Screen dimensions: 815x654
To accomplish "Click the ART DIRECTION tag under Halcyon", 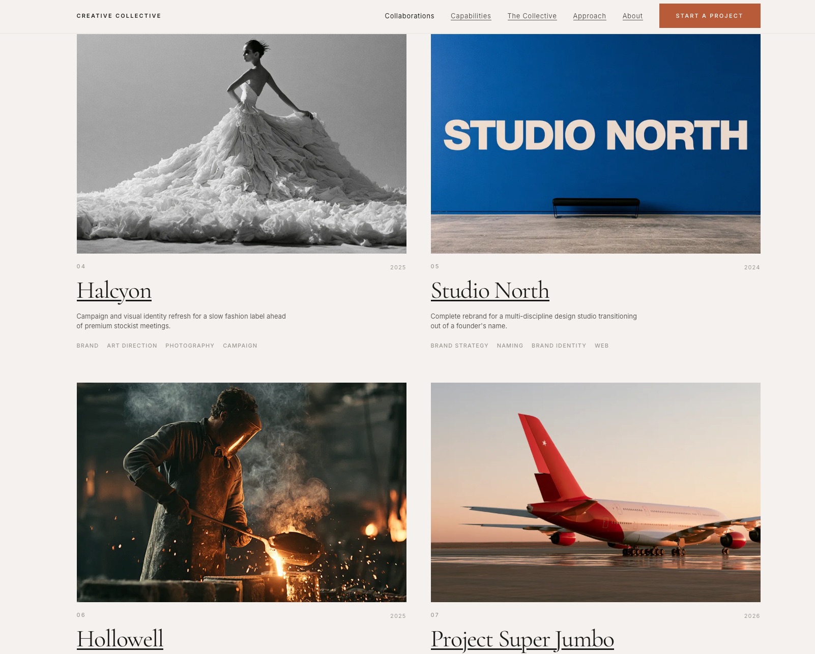I will 132,346.
